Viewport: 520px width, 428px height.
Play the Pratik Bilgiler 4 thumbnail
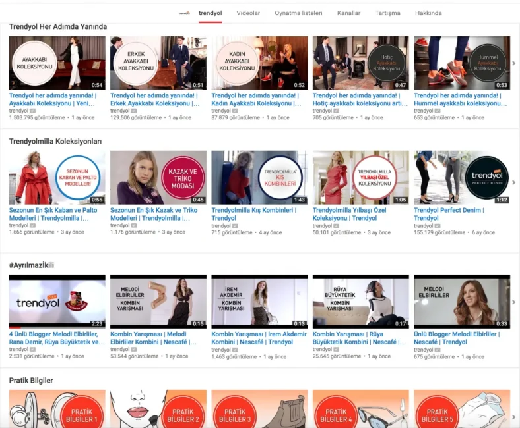[x=360, y=409]
